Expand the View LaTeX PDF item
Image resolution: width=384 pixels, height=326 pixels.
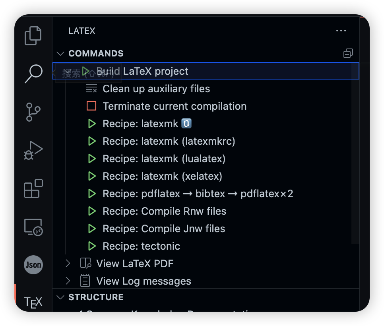[68, 263]
